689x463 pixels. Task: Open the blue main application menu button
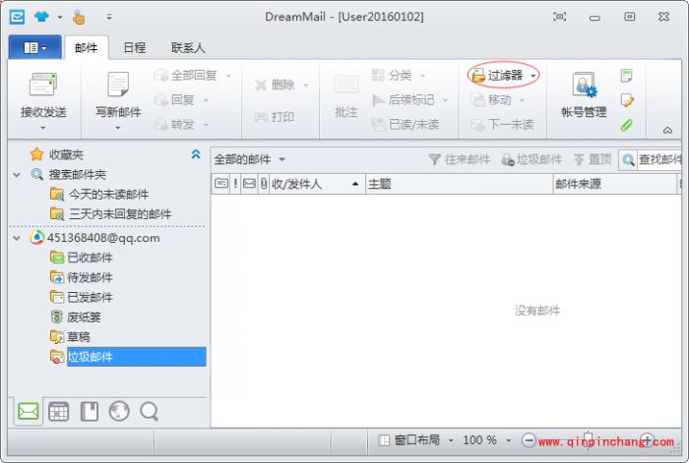tap(35, 47)
